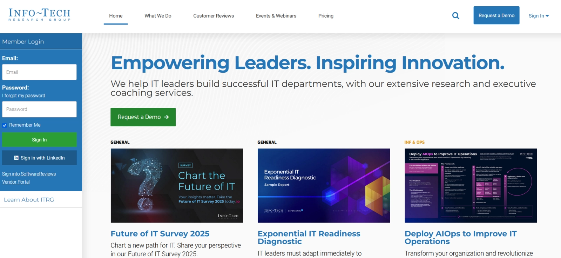
Task: Open the Chart the Future of IT thumbnail
Action: [x=177, y=186]
